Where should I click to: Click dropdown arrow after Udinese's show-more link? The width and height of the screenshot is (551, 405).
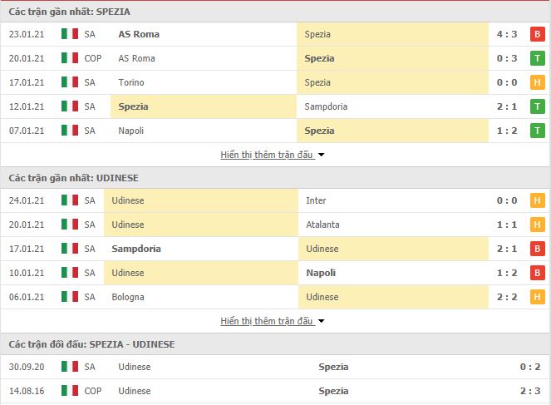point(321,321)
